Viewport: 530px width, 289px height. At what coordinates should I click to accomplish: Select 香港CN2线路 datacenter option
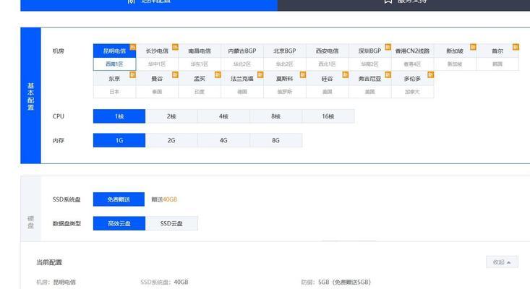pyautogui.click(x=413, y=57)
